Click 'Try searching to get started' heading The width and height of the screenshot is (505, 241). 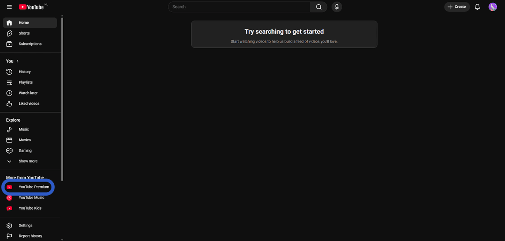click(x=284, y=31)
